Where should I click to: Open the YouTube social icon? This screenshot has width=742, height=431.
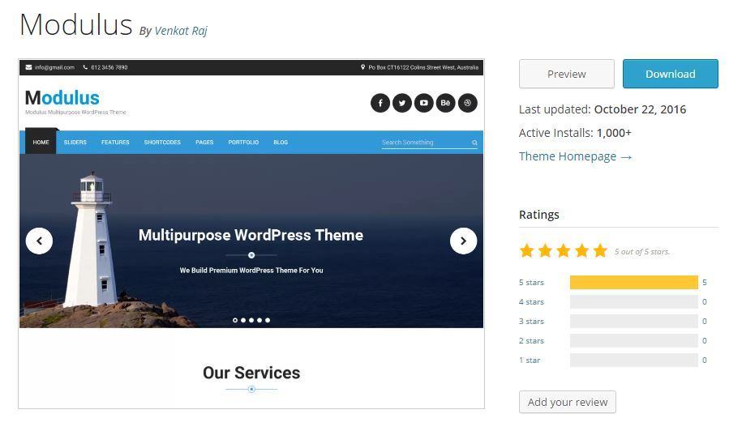click(423, 103)
